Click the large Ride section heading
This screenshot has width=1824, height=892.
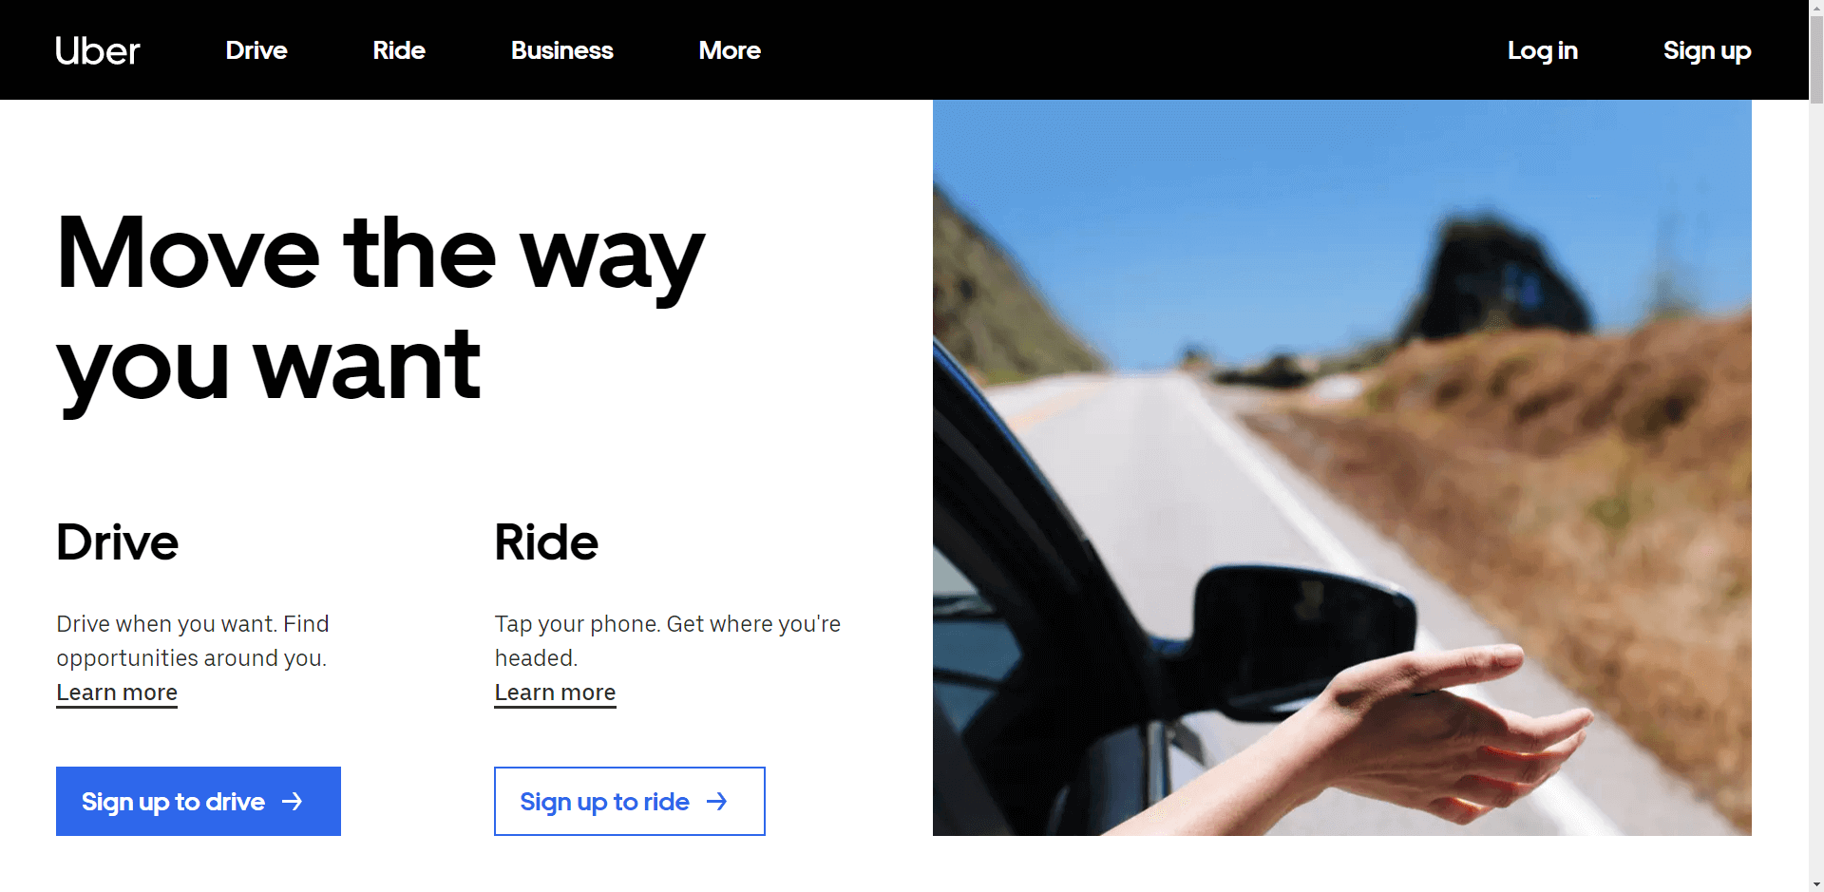(546, 542)
